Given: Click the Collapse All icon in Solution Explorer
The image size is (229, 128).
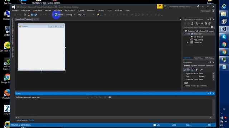Looking at the screenshot, I should [209, 23].
